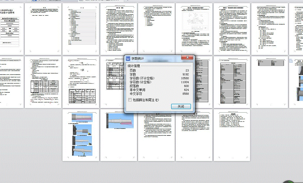Select the page with red proofing marks and a table
Image resolution: width=303 pixels, height=183 pixels.
[x=43, y=82]
